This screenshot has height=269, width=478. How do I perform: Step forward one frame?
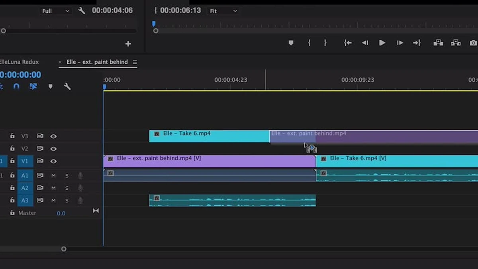point(400,43)
